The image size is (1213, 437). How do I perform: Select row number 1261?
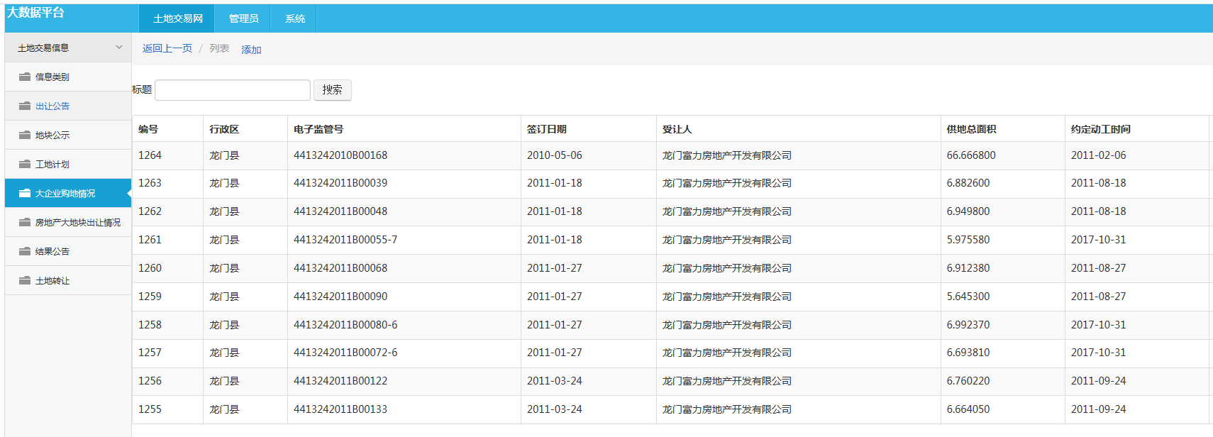(x=150, y=240)
